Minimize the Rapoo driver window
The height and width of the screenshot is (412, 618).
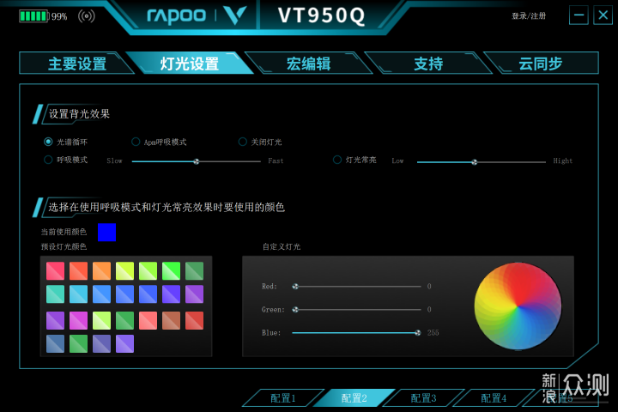(x=579, y=15)
